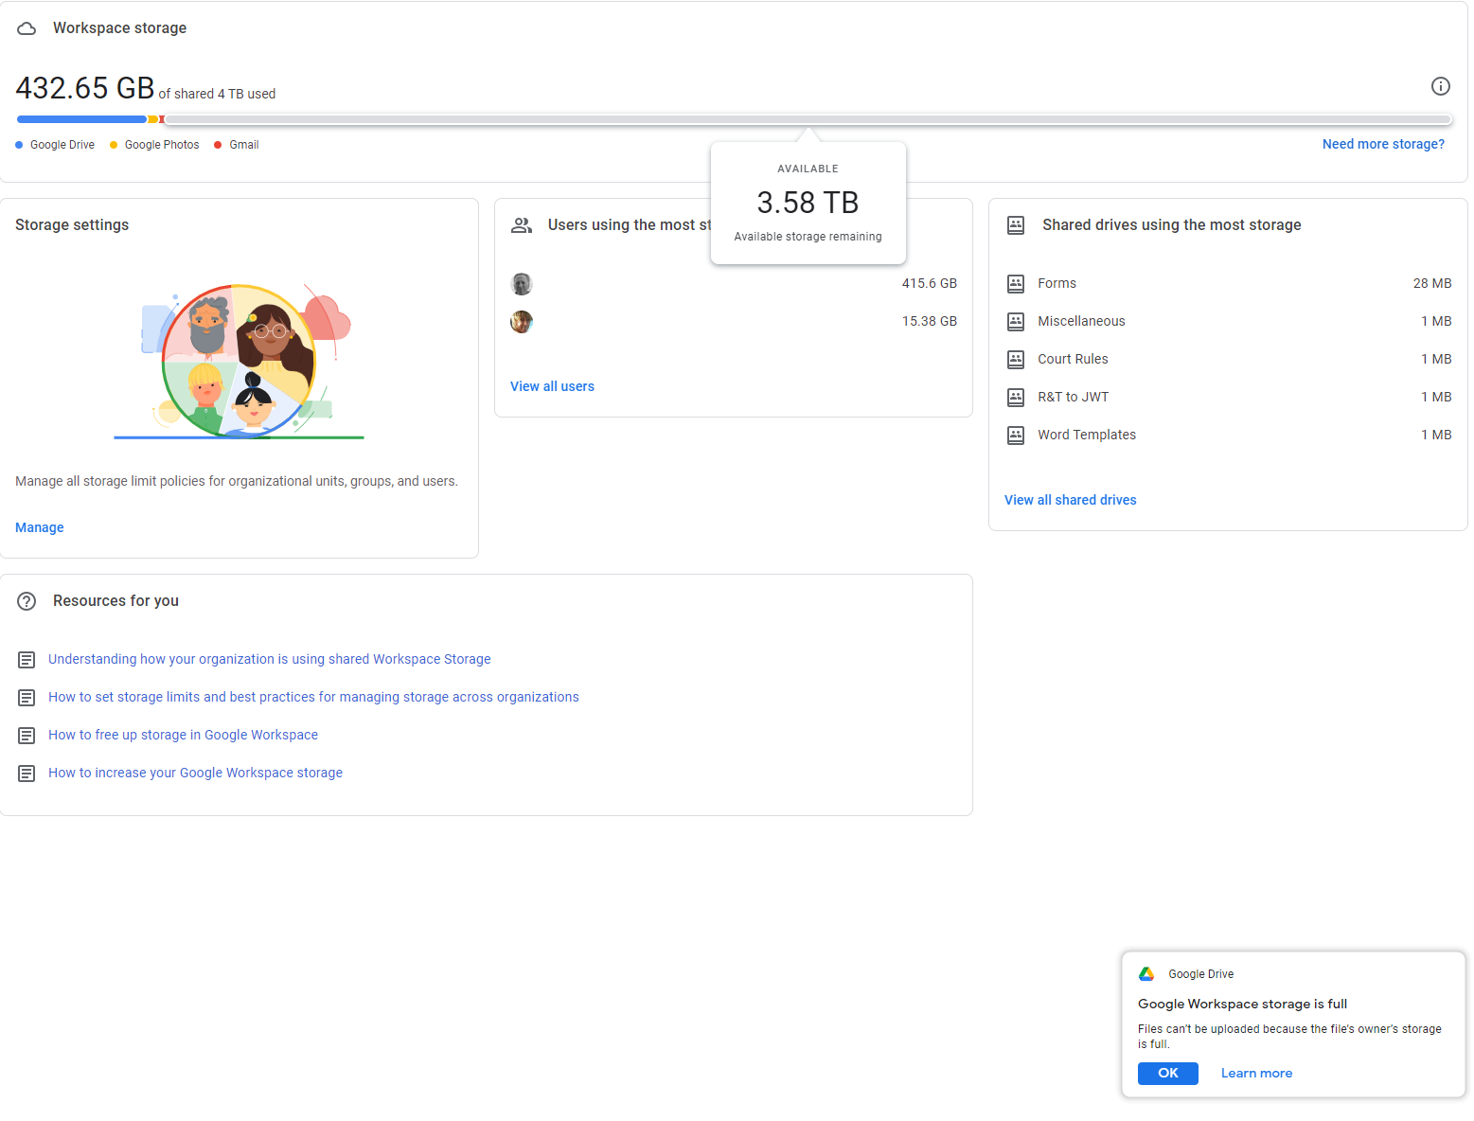Open View all users link
The image size is (1474, 1121).
[552, 386]
